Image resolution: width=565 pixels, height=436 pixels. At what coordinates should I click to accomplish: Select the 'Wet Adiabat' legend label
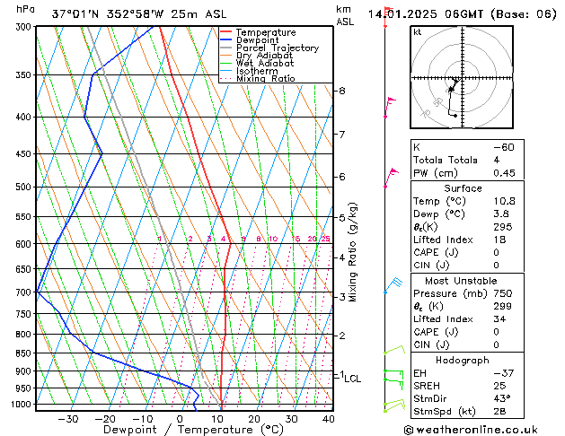pyautogui.click(x=265, y=64)
